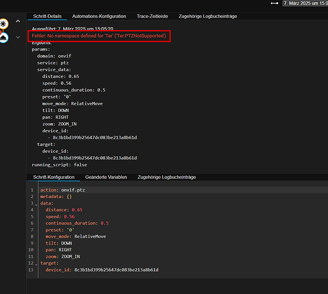Click 'domain: onvif' in the result params

tap(54, 56)
